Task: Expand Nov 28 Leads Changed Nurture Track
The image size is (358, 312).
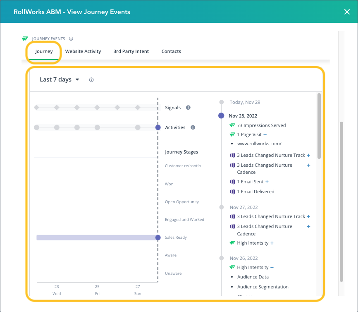Action: click(308, 155)
